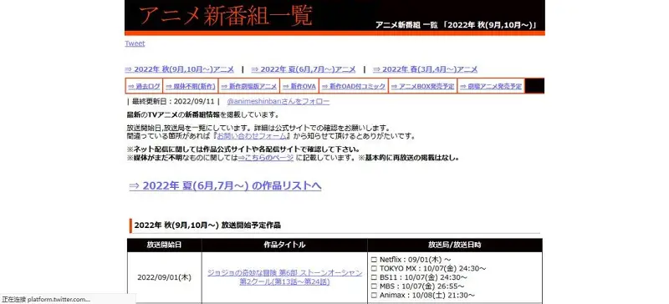This screenshot has width=669, height=304.
Task: Click the アニメ新番組一覧 site logo
Action: (x=225, y=16)
